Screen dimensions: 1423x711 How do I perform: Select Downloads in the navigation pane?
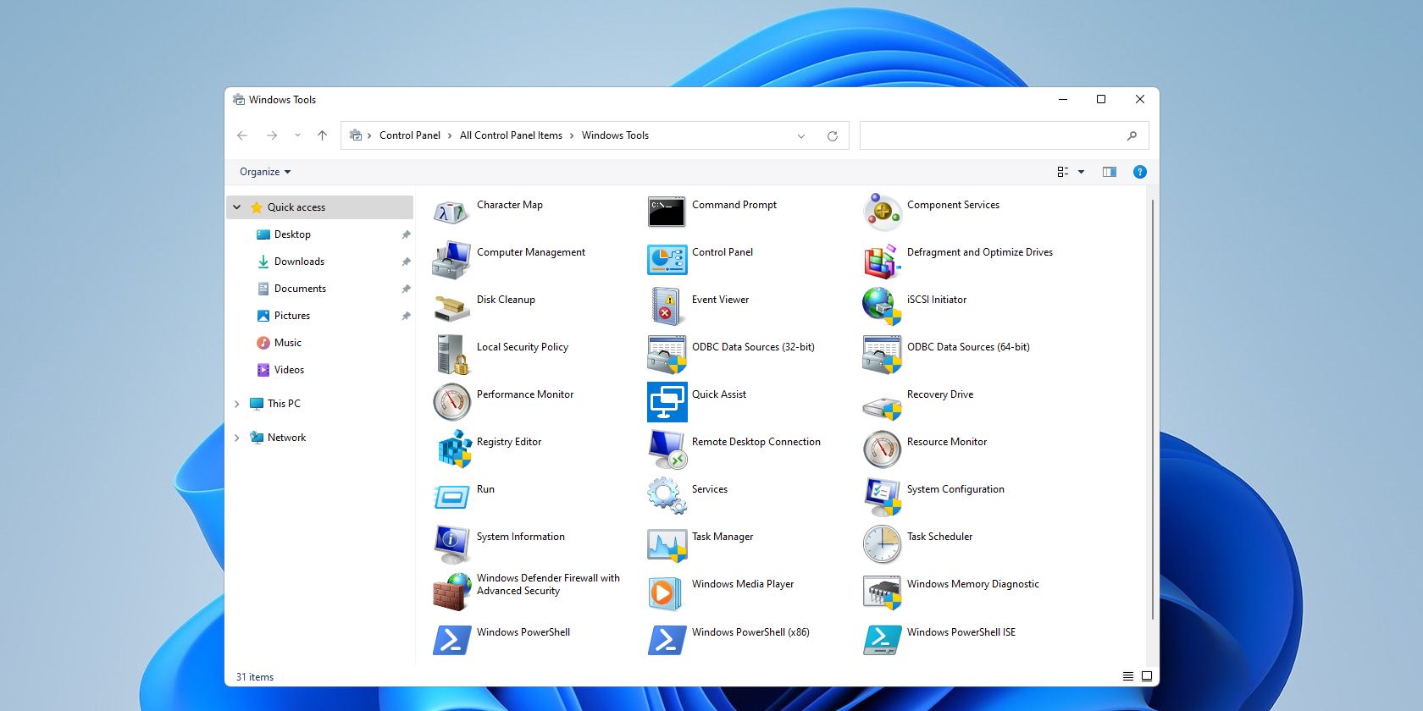tap(299, 262)
